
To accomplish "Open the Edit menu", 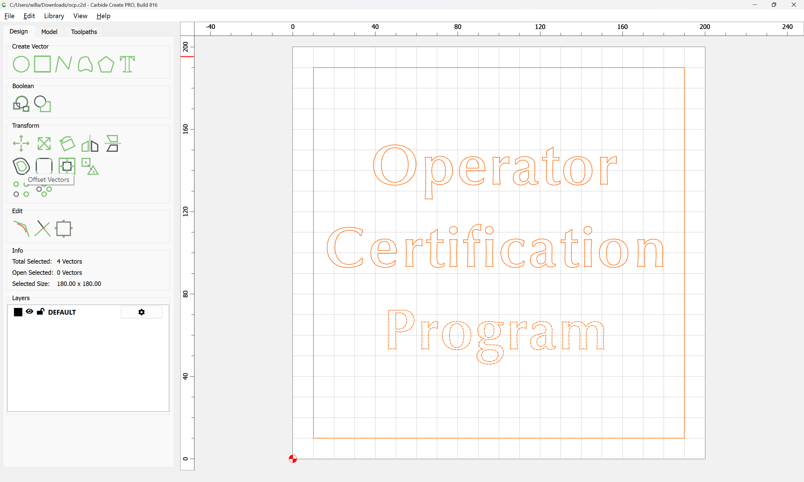I will click(29, 16).
